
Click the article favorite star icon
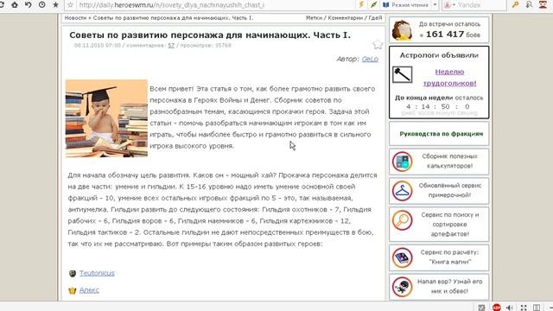[x=378, y=44]
